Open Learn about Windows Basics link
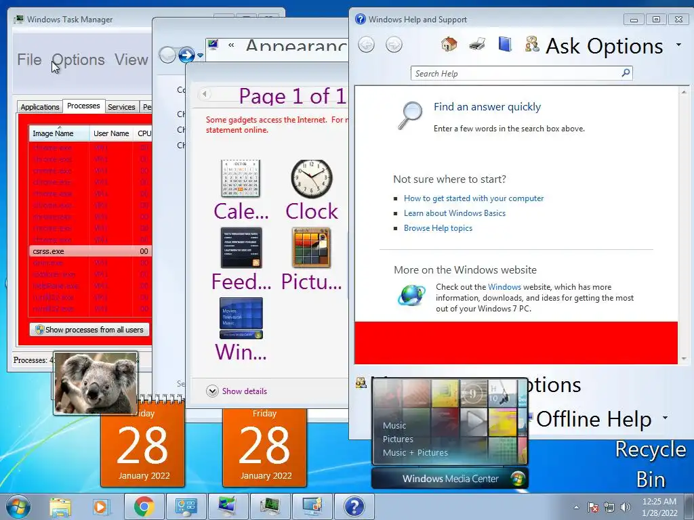The image size is (694, 520). [x=455, y=213]
